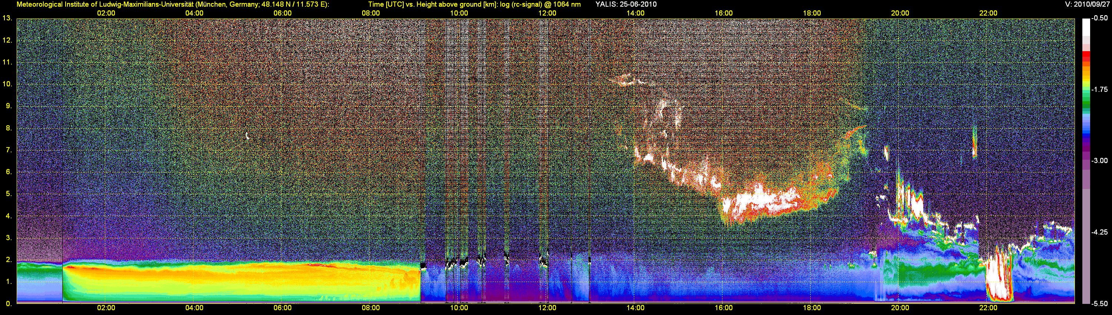Click the top axis 20:00 time label
This screenshot has height=315, width=1112.
click(x=900, y=13)
